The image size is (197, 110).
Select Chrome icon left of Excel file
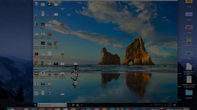(36, 63)
